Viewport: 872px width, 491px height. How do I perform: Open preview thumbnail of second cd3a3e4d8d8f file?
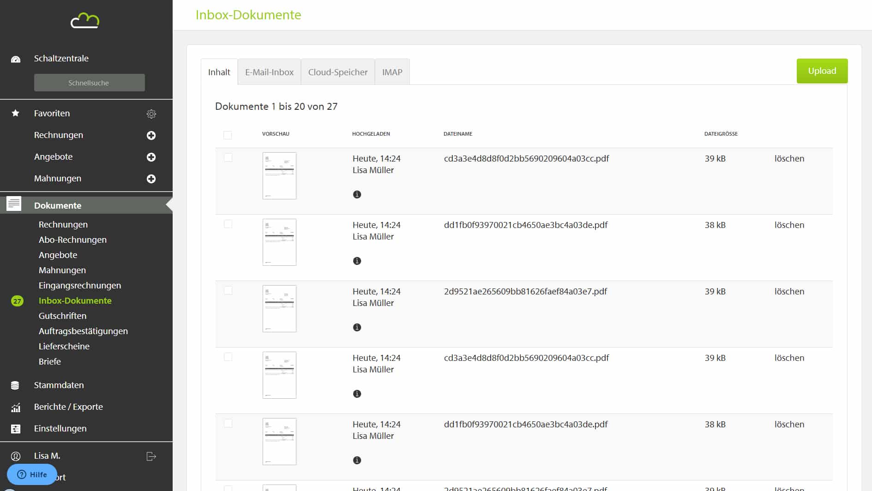point(279,375)
